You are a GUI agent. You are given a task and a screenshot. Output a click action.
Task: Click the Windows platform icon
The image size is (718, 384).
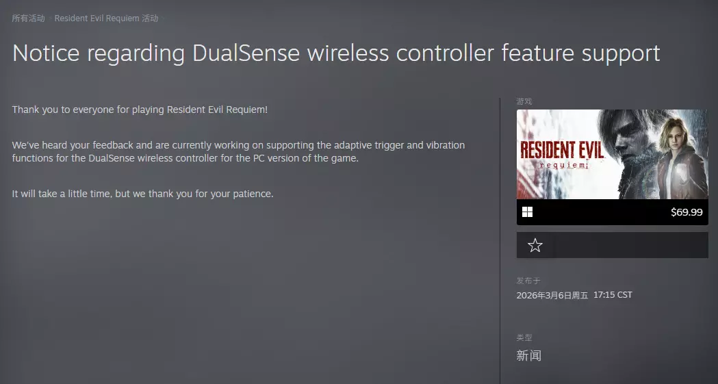[528, 212]
